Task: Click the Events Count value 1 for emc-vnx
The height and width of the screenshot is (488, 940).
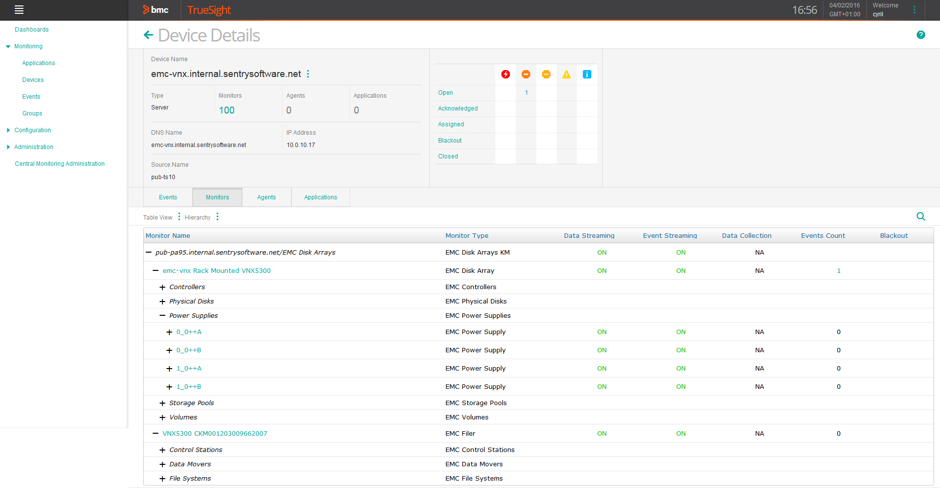Action: [x=839, y=270]
